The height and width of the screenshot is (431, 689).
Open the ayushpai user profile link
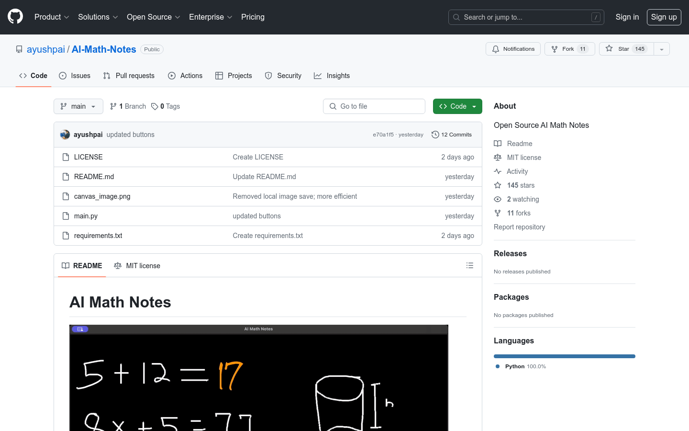(x=46, y=49)
